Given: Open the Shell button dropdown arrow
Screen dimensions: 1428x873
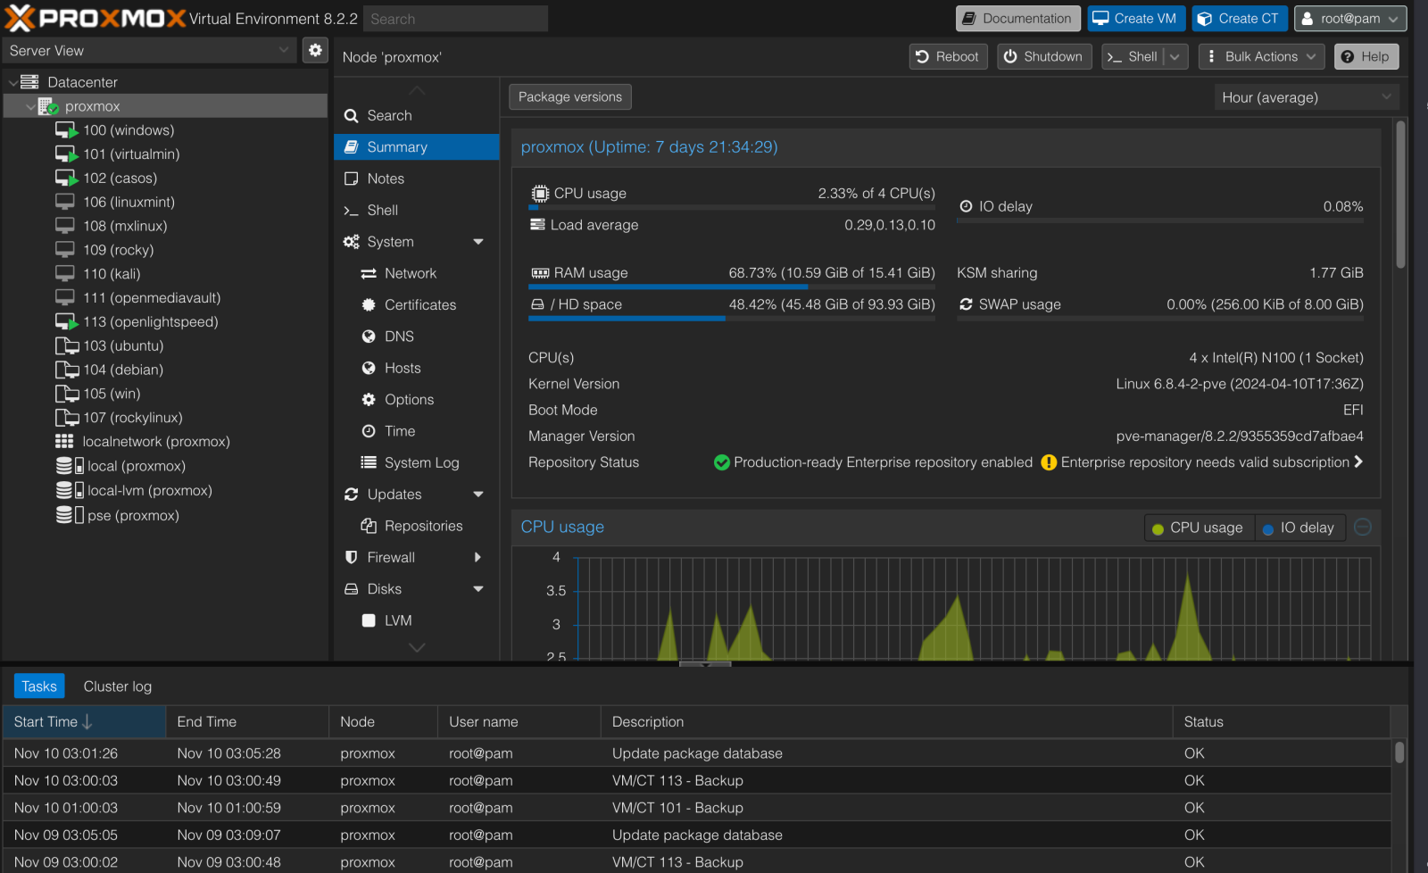Looking at the screenshot, I should point(1175,56).
